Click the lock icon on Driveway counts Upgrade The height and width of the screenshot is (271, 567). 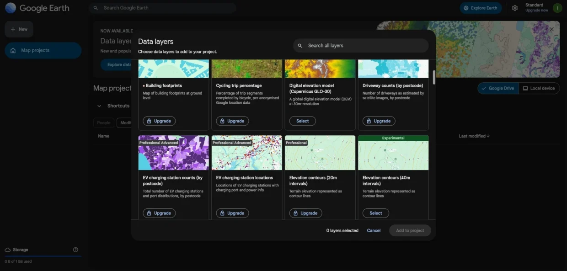369,121
